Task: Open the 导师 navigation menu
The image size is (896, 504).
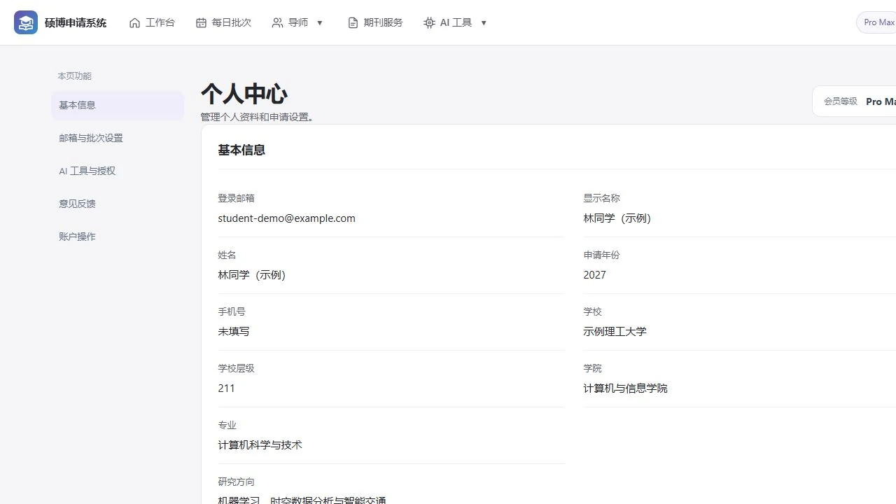Action: tap(298, 22)
